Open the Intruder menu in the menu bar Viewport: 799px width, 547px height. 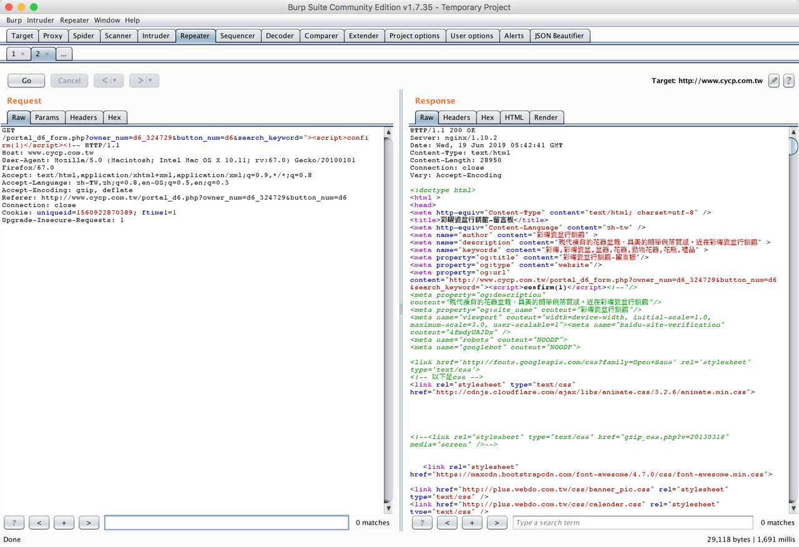click(41, 20)
